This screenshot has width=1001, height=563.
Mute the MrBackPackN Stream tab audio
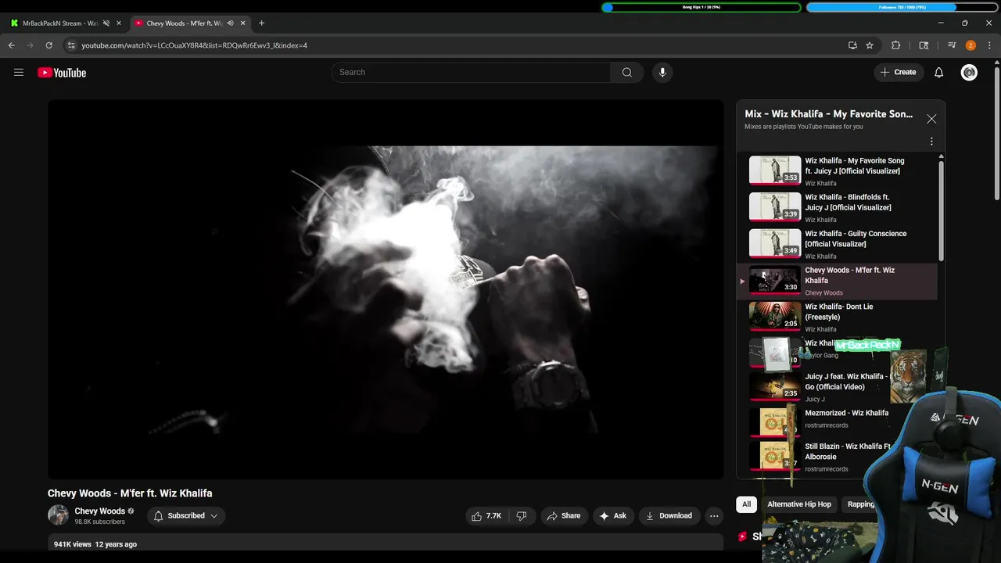point(106,23)
